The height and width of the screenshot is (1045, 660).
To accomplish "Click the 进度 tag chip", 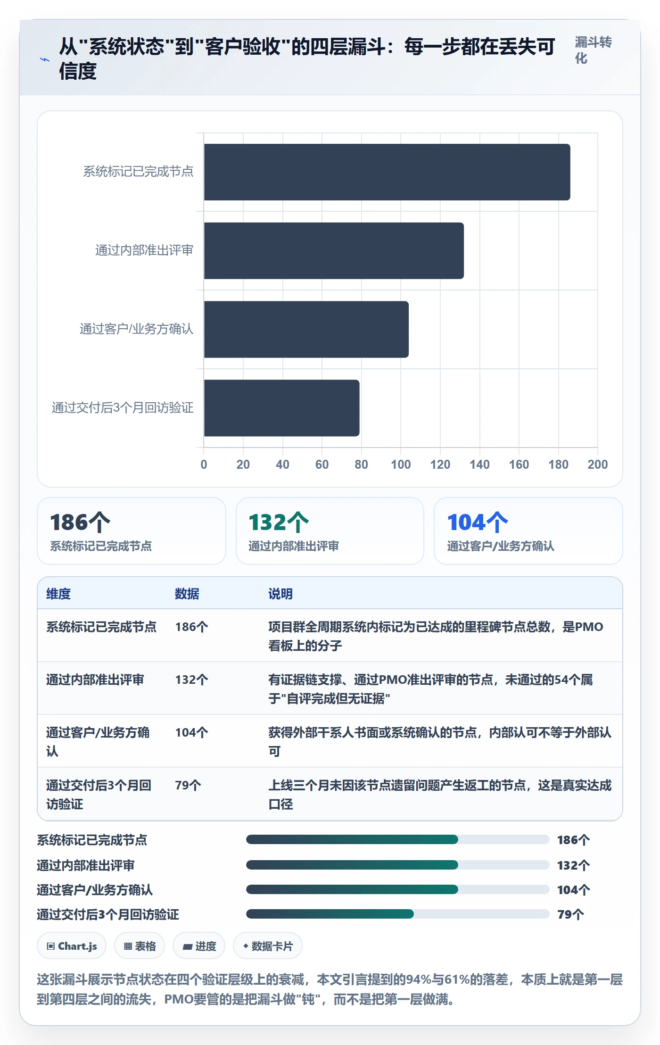I will click(x=199, y=946).
